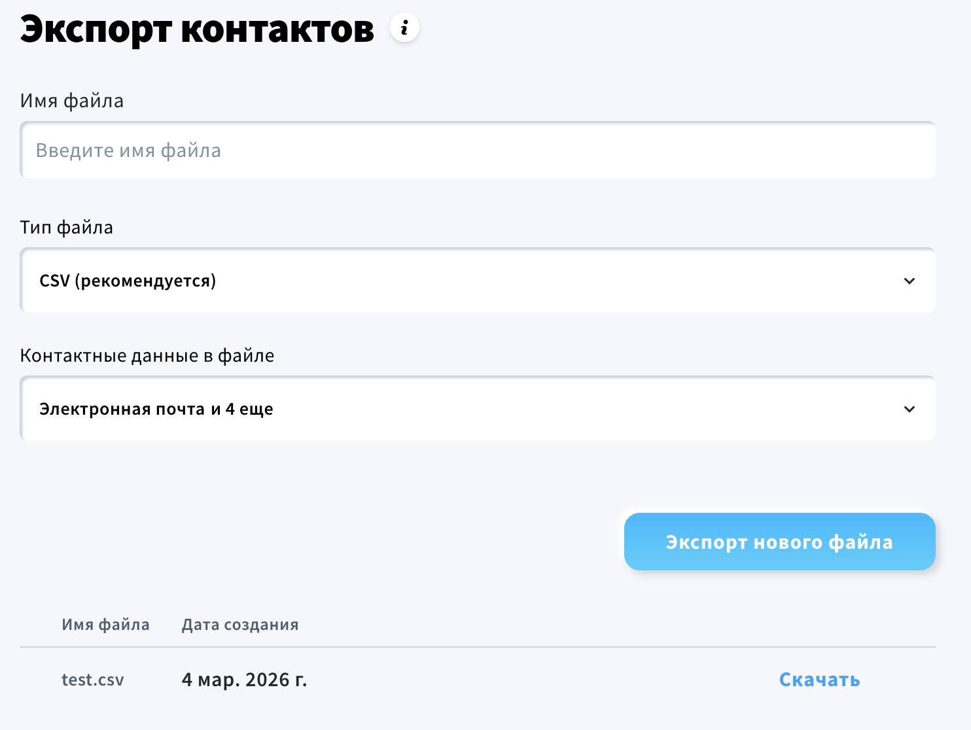Select the test.csv file name in the table
Screen dimensions: 971x730
92,680
